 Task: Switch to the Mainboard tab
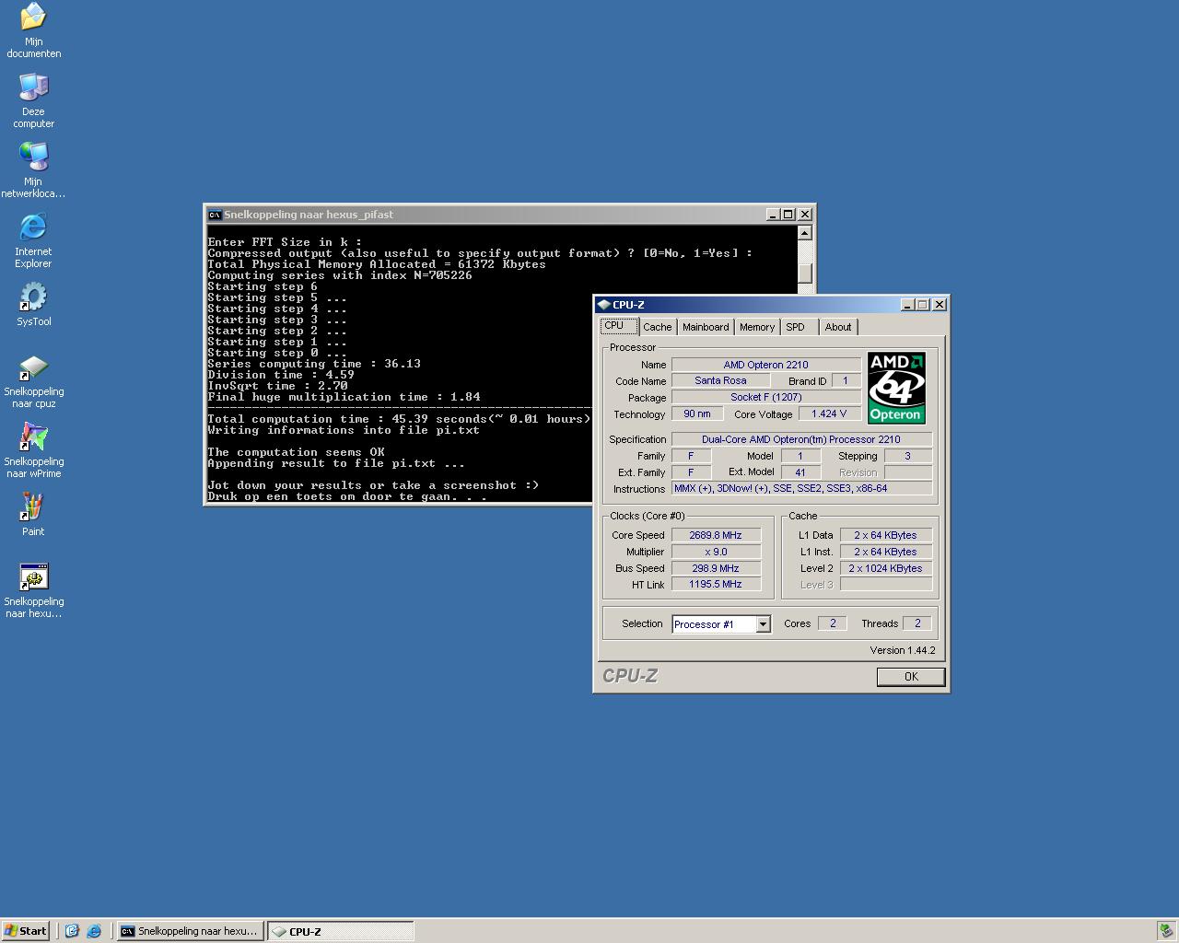pyautogui.click(x=706, y=327)
